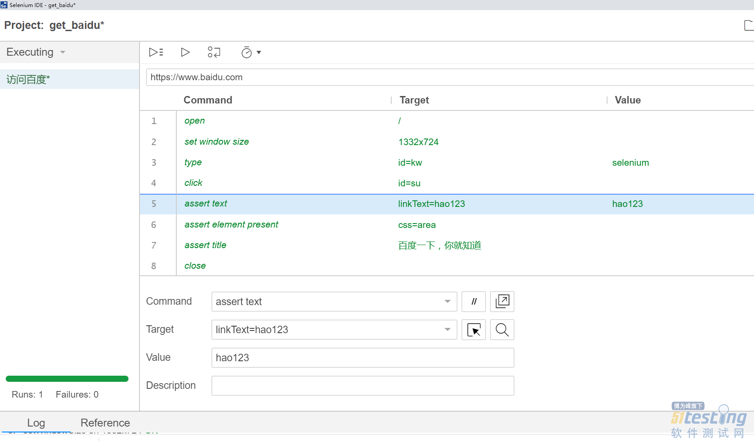Open the Target combo box dropdown arrow
754x441 pixels.
click(x=447, y=330)
